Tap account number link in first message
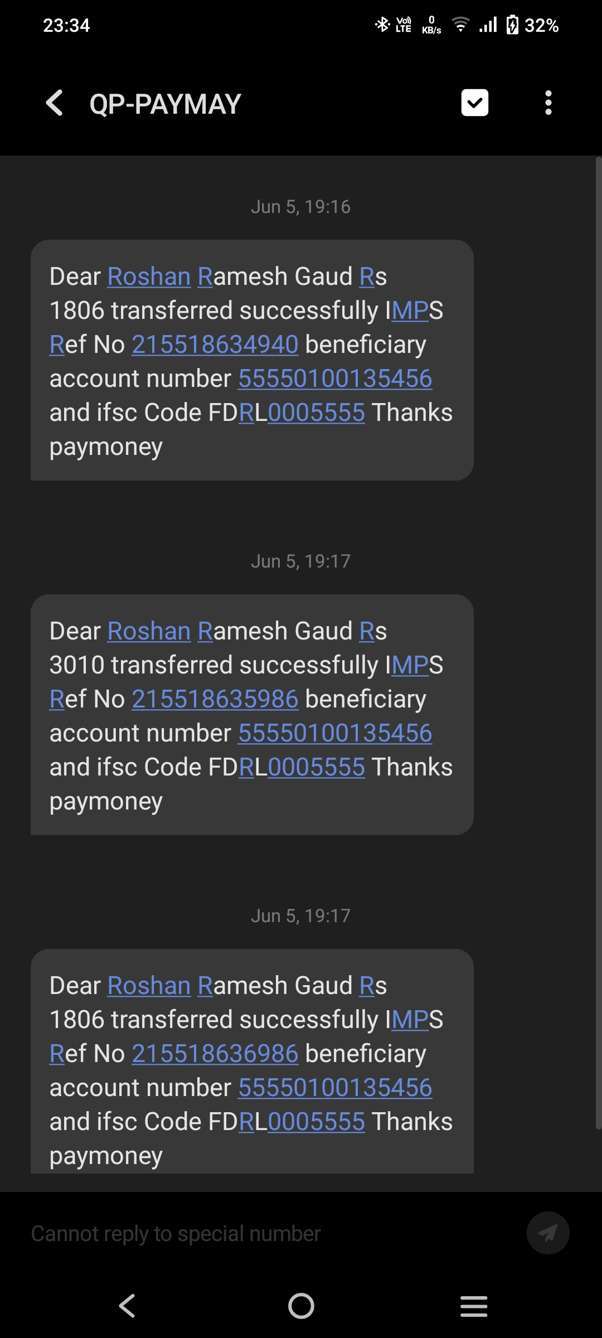Image resolution: width=602 pixels, height=1338 pixels. click(x=335, y=379)
